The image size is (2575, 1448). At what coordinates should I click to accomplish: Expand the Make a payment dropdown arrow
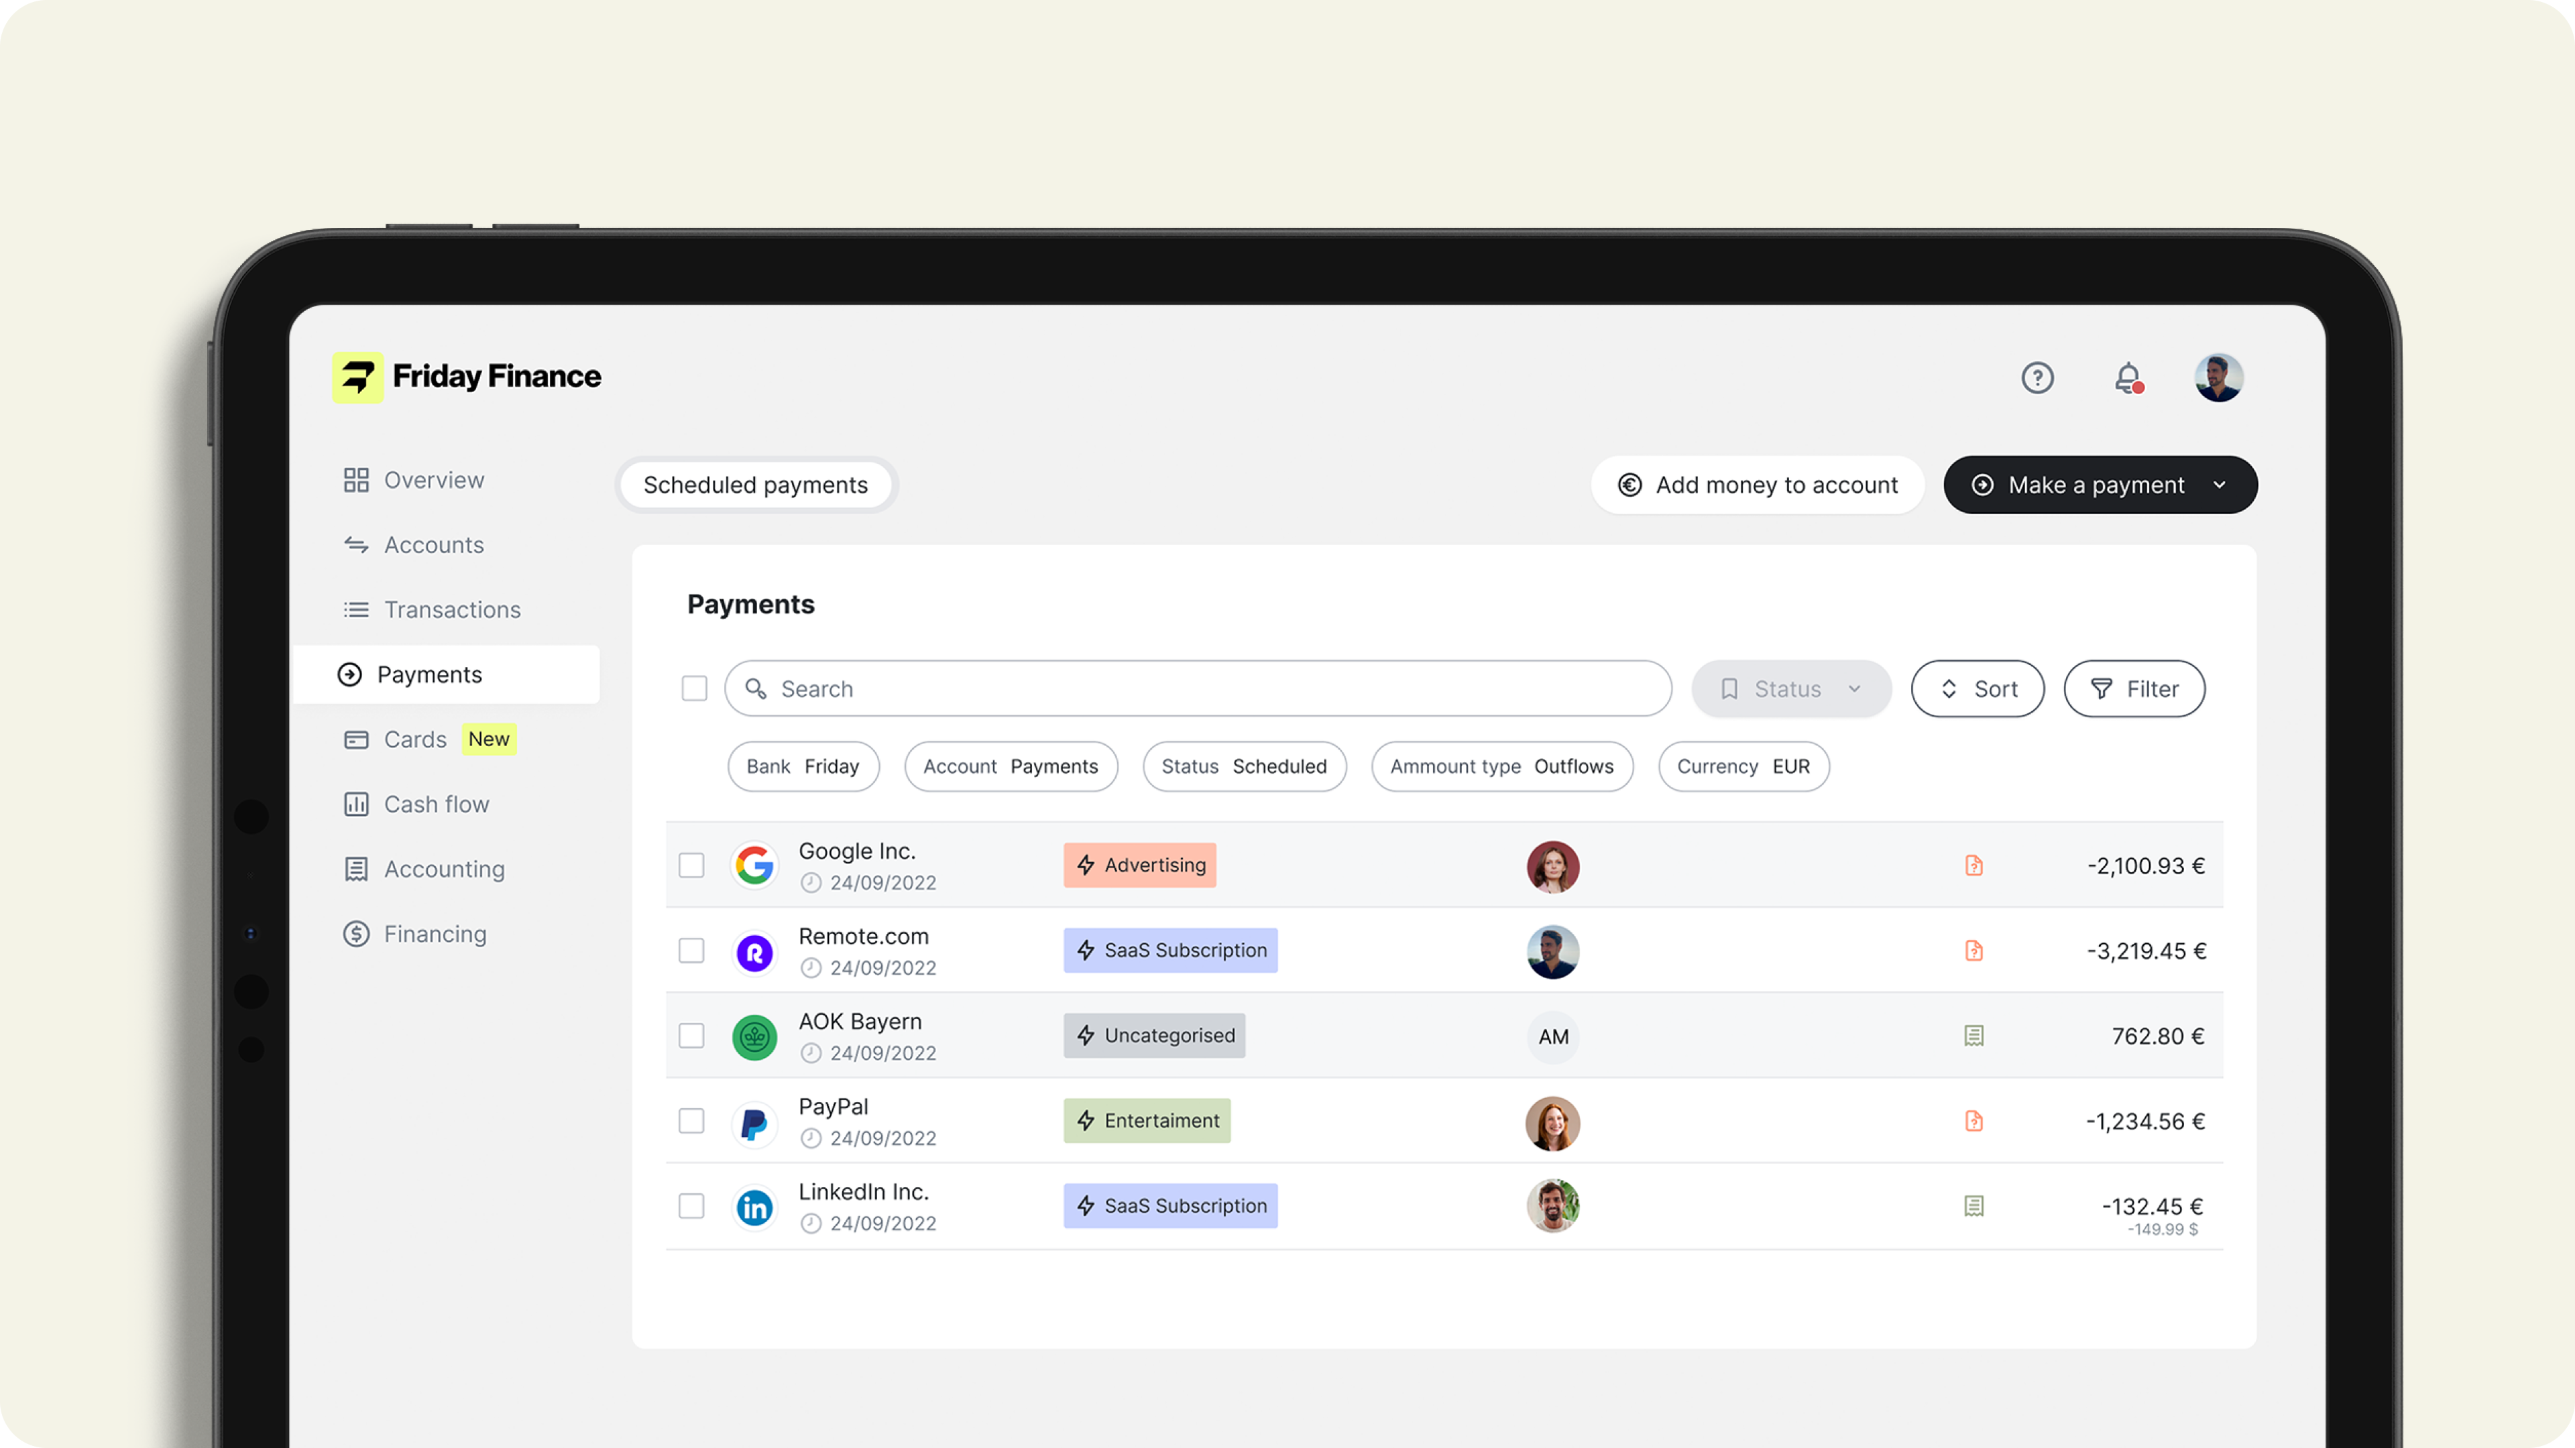2219,485
